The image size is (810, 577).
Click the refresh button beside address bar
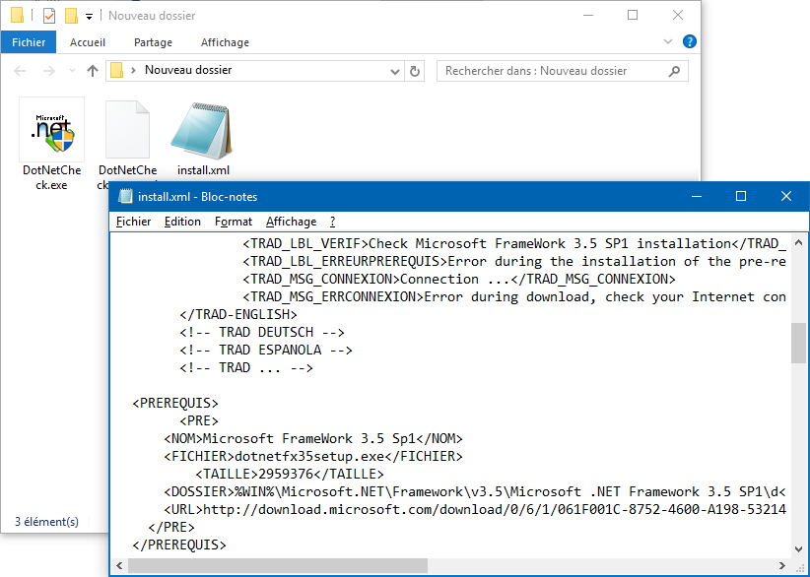(x=414, y=71)
